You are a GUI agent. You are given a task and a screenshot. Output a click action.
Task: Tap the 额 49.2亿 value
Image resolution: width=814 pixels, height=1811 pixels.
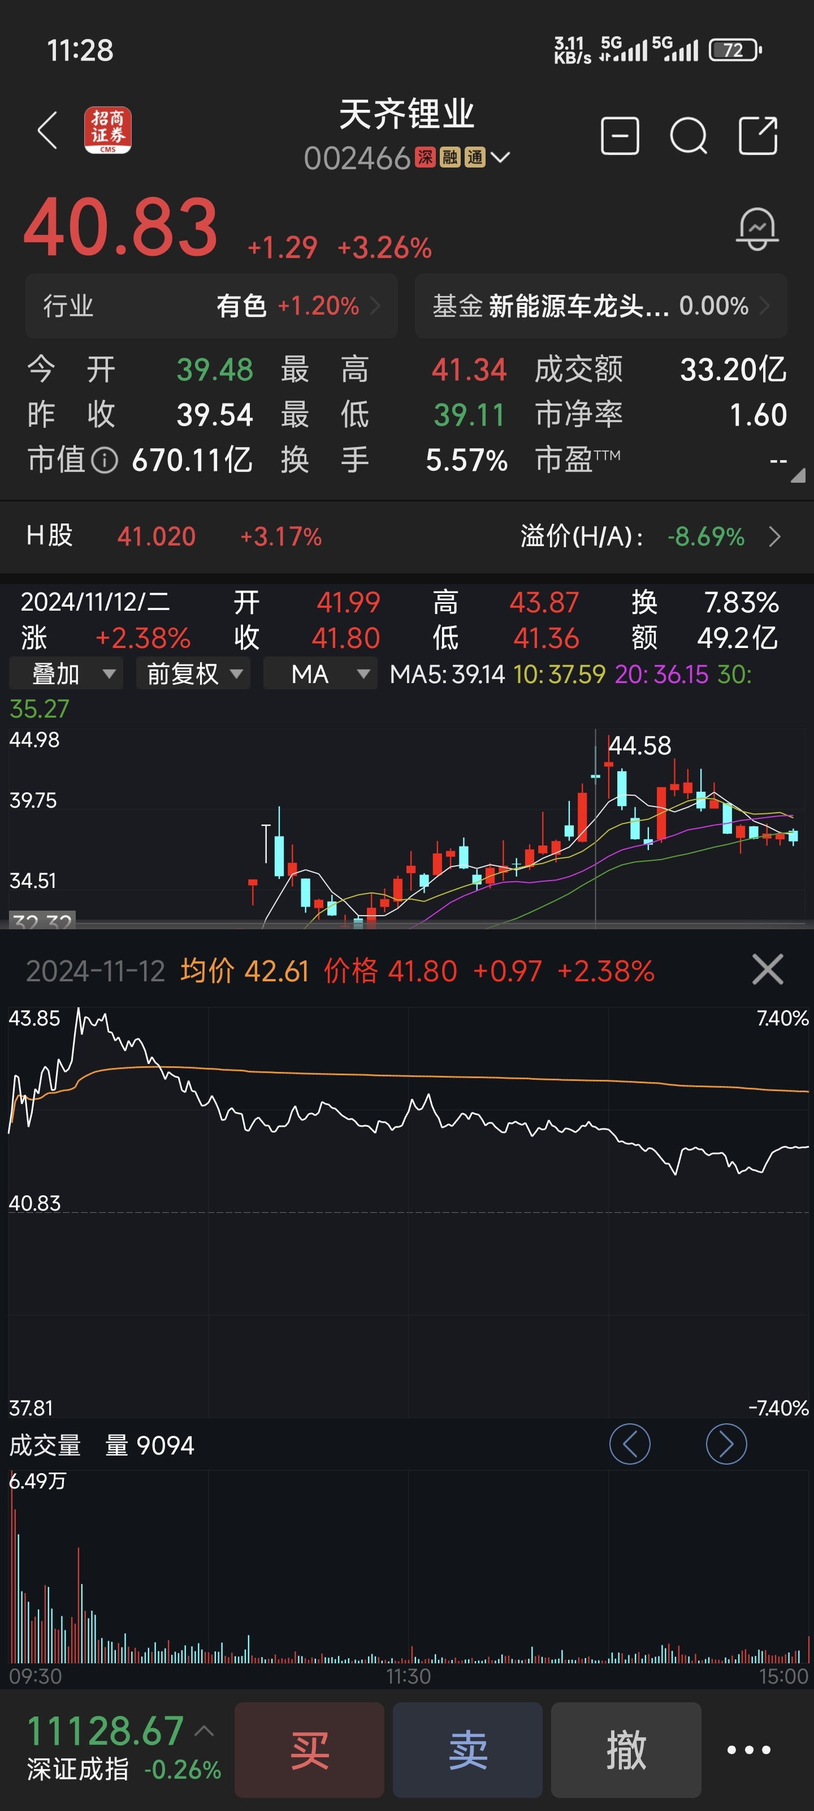tap(737, 638)
